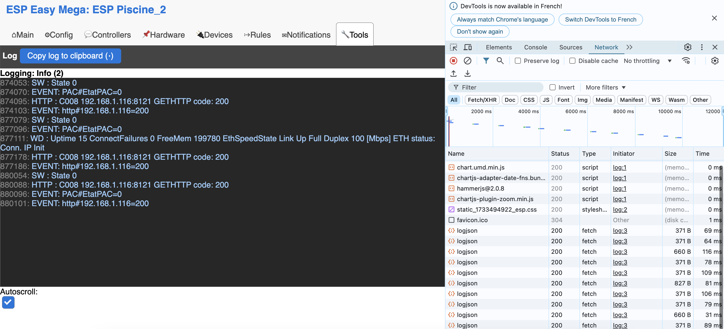This screenshot has height=329, width=724.
Task: Toggle the network filter funnel icon
Action: (486, 61)
